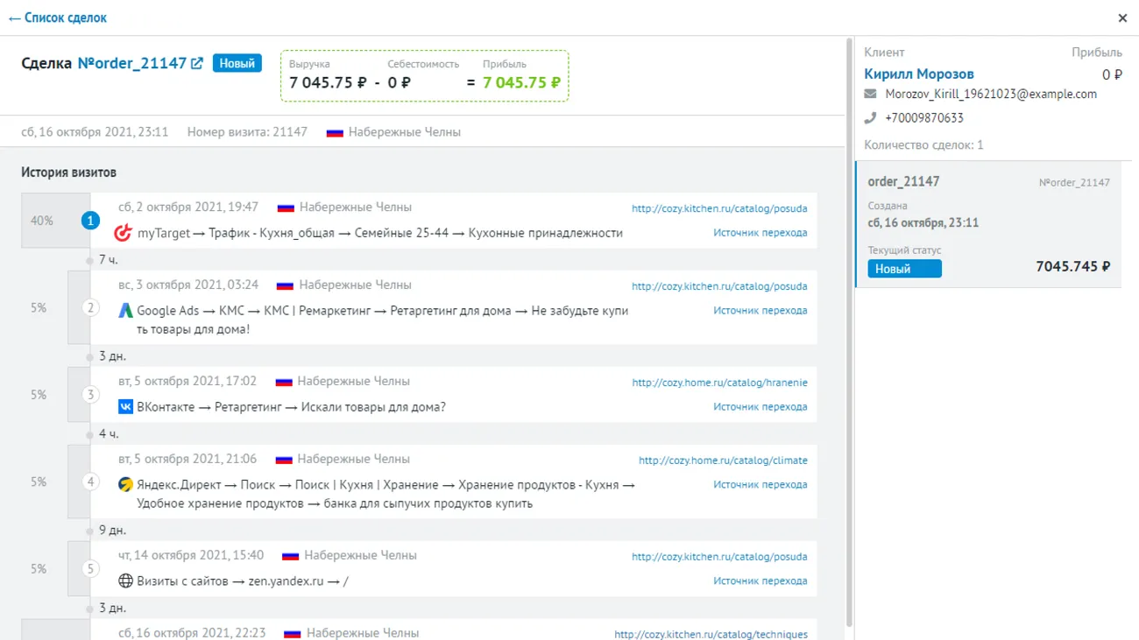Viewport: 1139px width, 640px height.
Task: Click the globe icon for site visits
Action: [125, 580]
